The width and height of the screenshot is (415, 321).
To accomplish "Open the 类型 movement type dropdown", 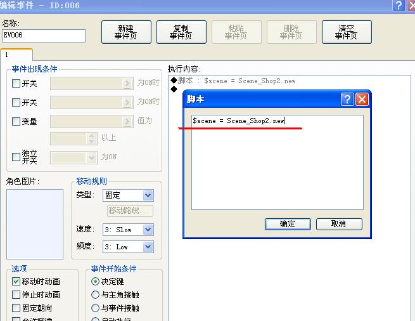I will [148, 195].
